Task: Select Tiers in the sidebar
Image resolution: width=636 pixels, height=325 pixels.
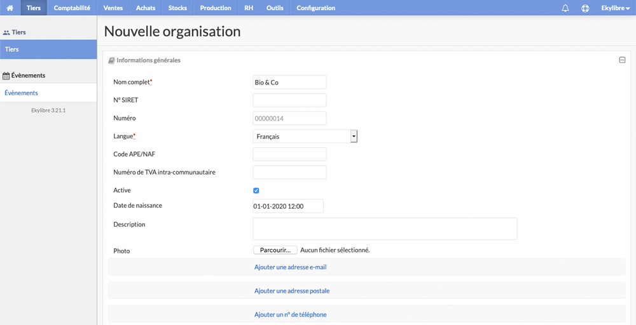Action: 48,50
